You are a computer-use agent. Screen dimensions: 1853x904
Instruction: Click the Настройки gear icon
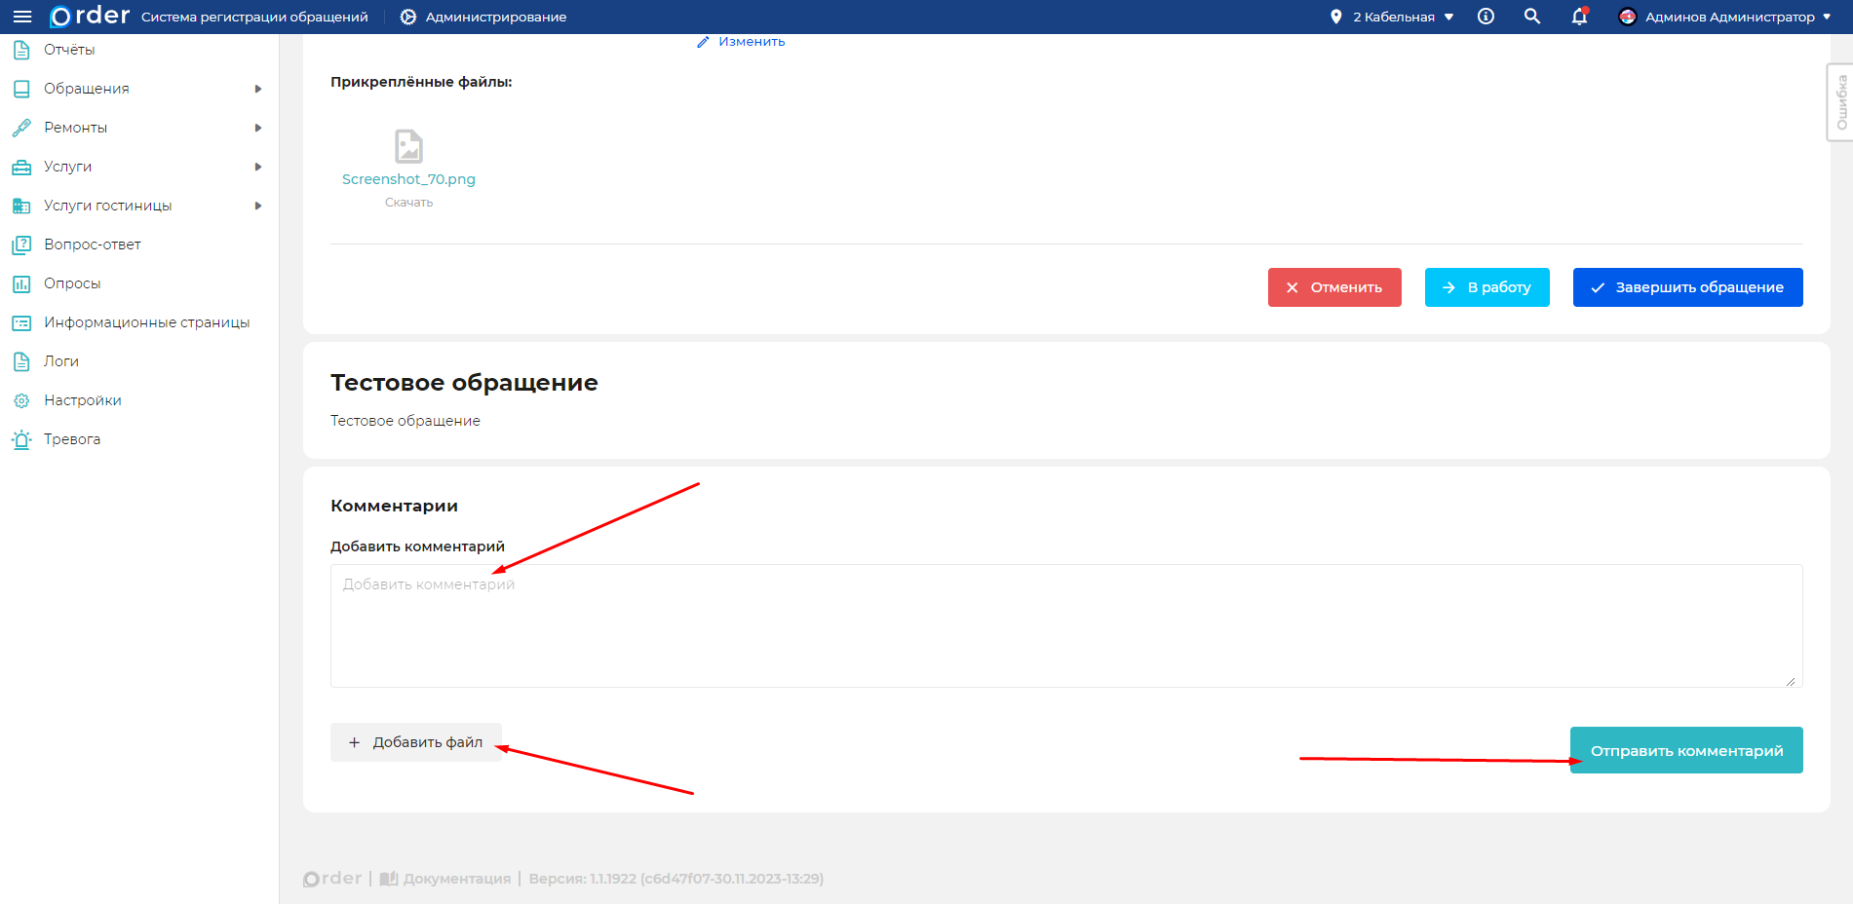21,400
